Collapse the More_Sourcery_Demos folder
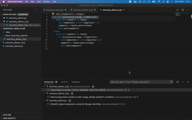The image size is (192, 120). click(16, 36)
